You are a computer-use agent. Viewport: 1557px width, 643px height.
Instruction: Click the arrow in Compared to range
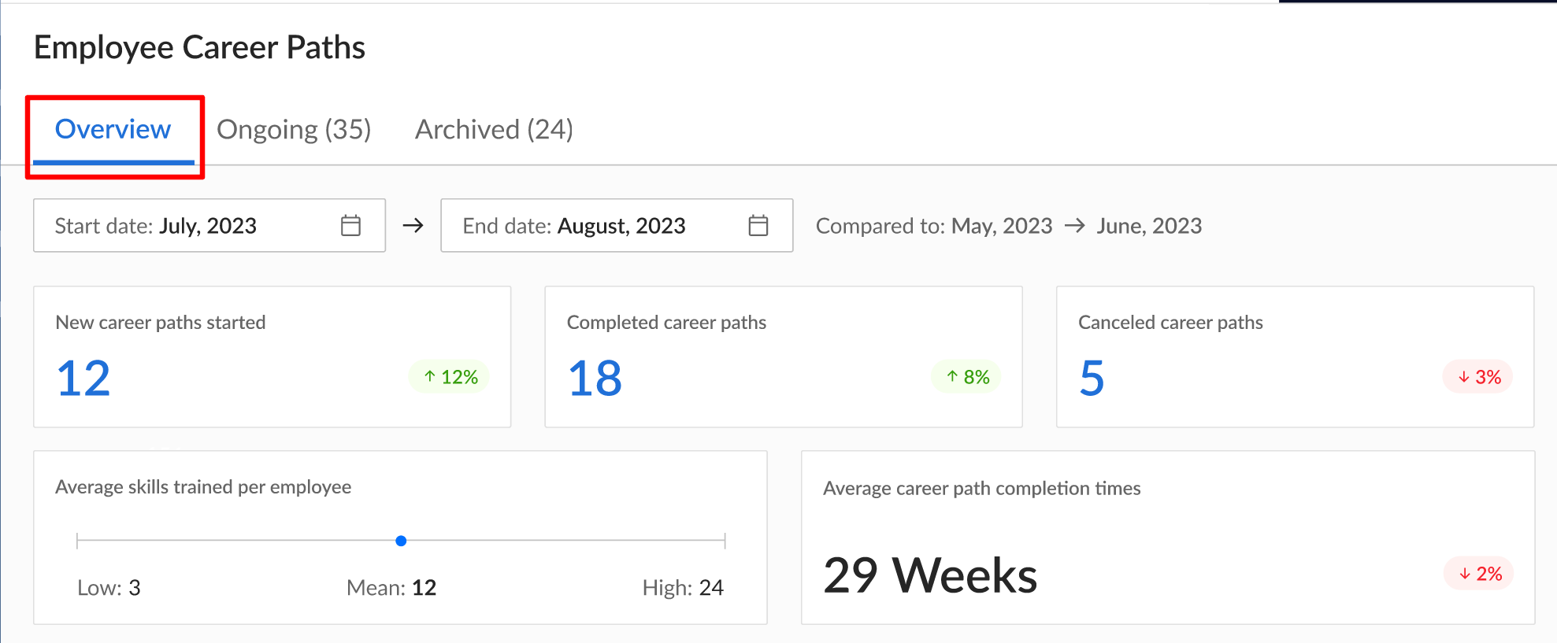coord(1074,226)
